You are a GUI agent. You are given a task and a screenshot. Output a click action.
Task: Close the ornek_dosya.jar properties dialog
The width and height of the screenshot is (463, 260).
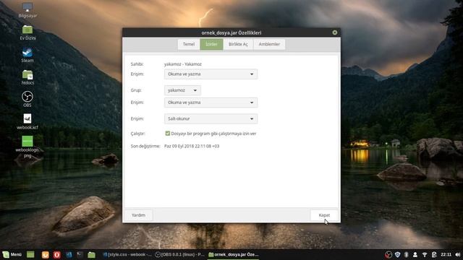coord(334,32)
